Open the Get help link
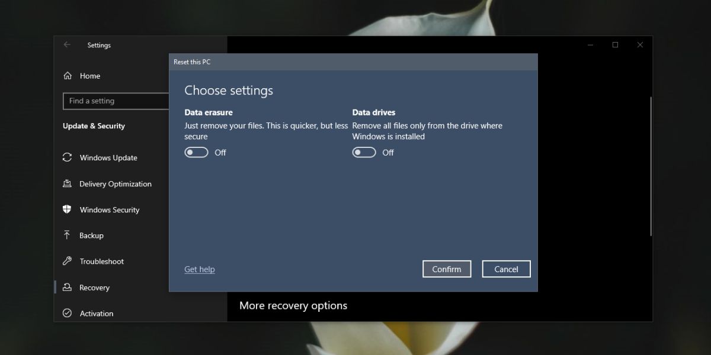Viewport: 711px width, 355px height. pos(200,269)
